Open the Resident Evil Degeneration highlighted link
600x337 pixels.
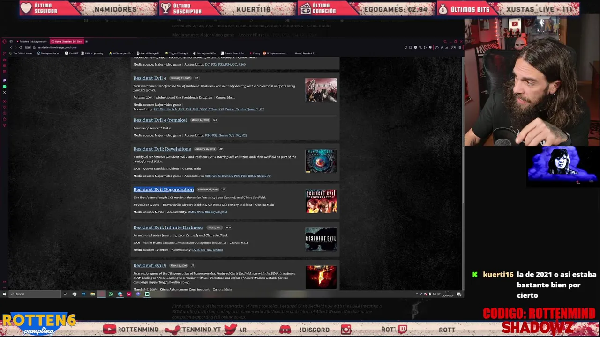point(163,189)
